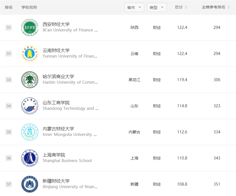Open 云南财经大学 school link
This screenshot has height=196, width=236.
coord(56,51)
